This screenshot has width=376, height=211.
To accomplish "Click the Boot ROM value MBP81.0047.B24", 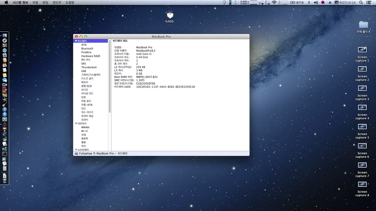I will [147, 77].
